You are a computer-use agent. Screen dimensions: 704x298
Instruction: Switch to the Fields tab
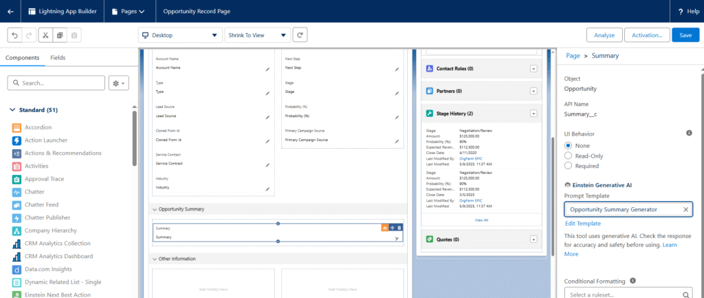pos(58,58)
